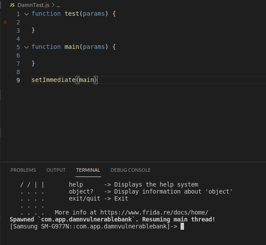This screenshot has width=266, height=245.
Task: Click line number 7 in the gutter
Action: pos(18,64)
